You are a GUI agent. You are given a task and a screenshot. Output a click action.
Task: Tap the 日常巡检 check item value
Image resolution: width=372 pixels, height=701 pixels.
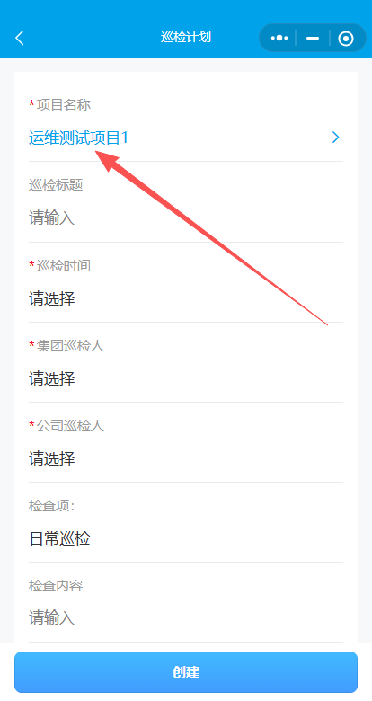[59, 538]
